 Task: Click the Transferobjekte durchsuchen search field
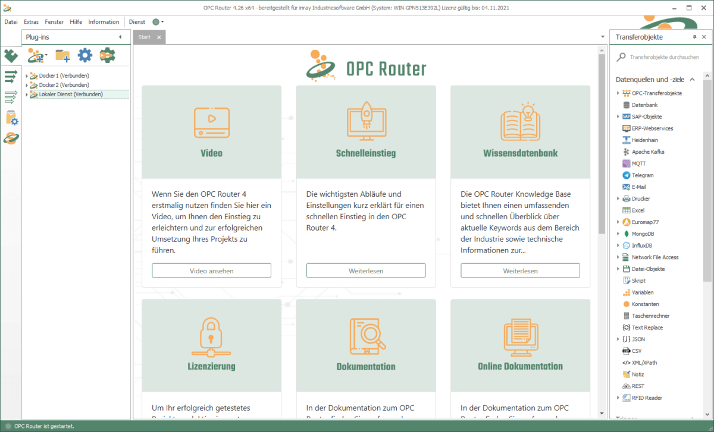coord(660,58)
